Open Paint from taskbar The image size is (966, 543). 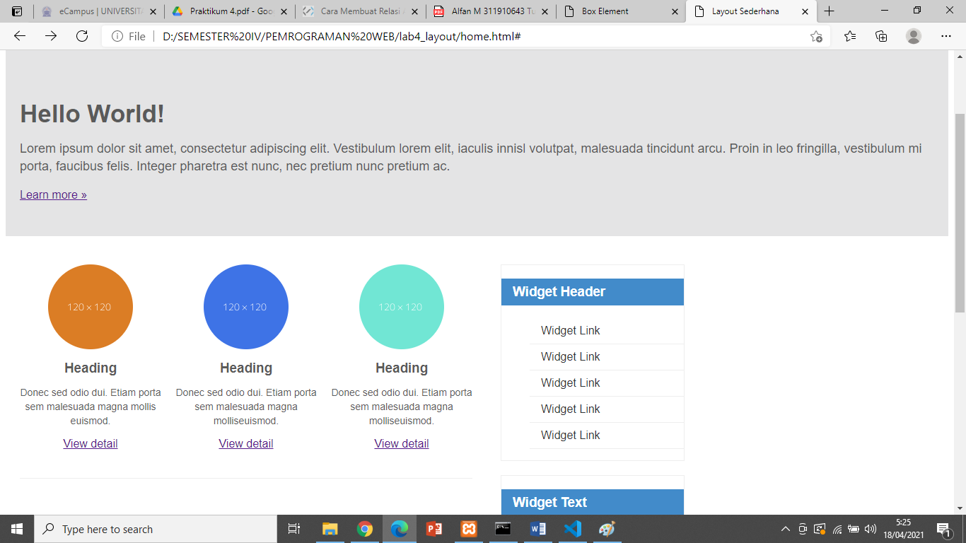coord(607,529)
